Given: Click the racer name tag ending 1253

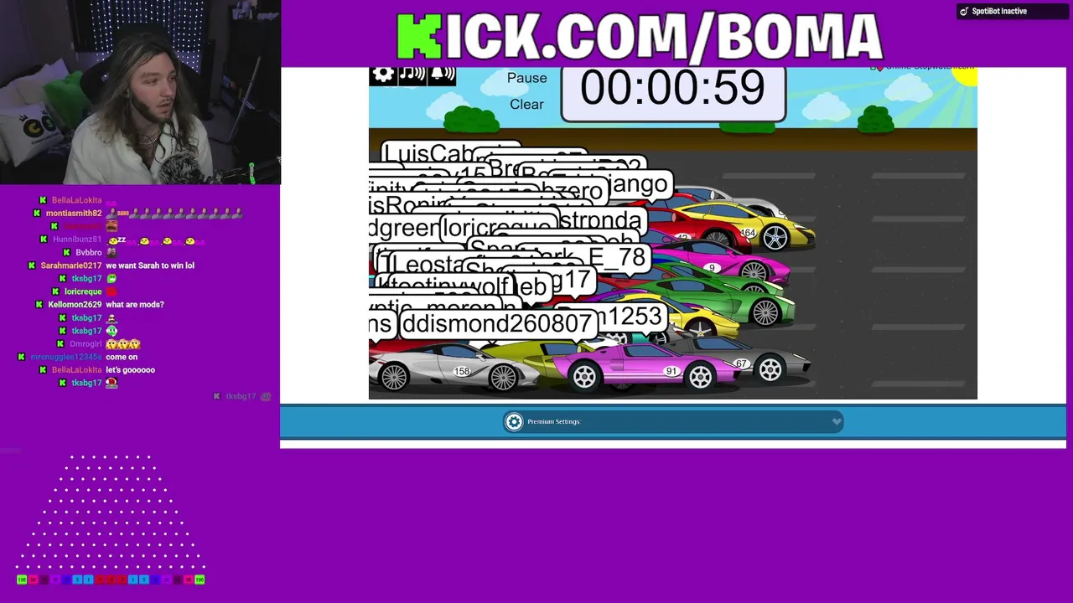Looking at the screenshot, I should coord(631,317).
